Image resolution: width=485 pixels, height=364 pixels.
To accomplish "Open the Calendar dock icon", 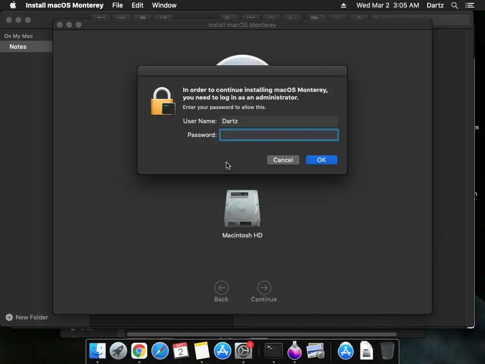I will click(x=180, y=351).
